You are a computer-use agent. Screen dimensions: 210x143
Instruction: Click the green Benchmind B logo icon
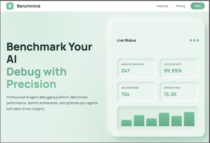coord(10,6)
